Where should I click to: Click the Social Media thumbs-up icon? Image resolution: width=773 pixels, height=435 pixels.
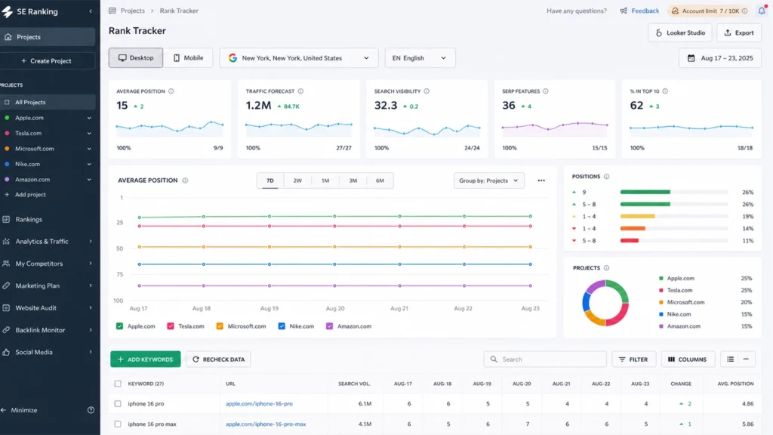point(6,352)
